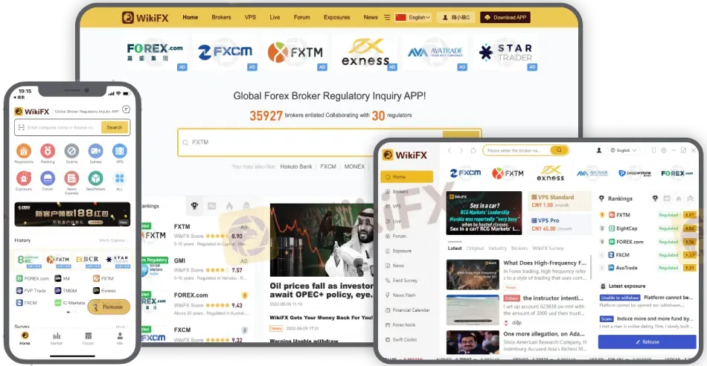Open the Scams icon on mobile
The height and width of the screenshot is (366, 707).
click(x=71, y=151)
